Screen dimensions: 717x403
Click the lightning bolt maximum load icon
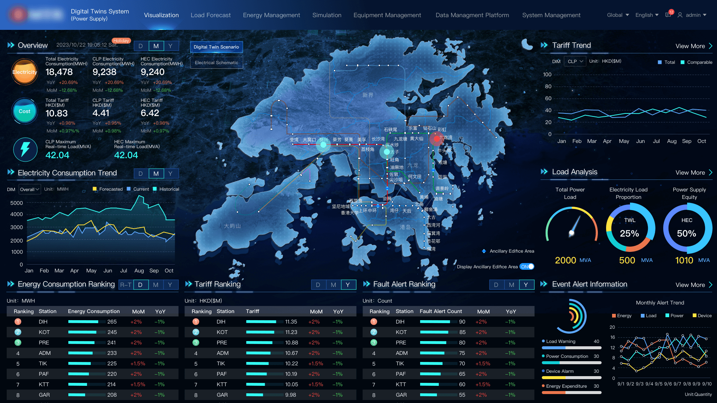(x=25, y=149)
